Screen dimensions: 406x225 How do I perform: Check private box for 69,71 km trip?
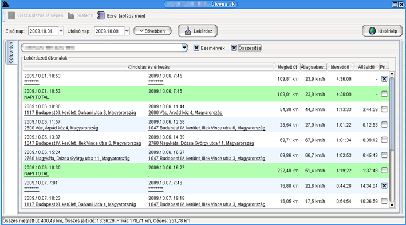[384, 140]
